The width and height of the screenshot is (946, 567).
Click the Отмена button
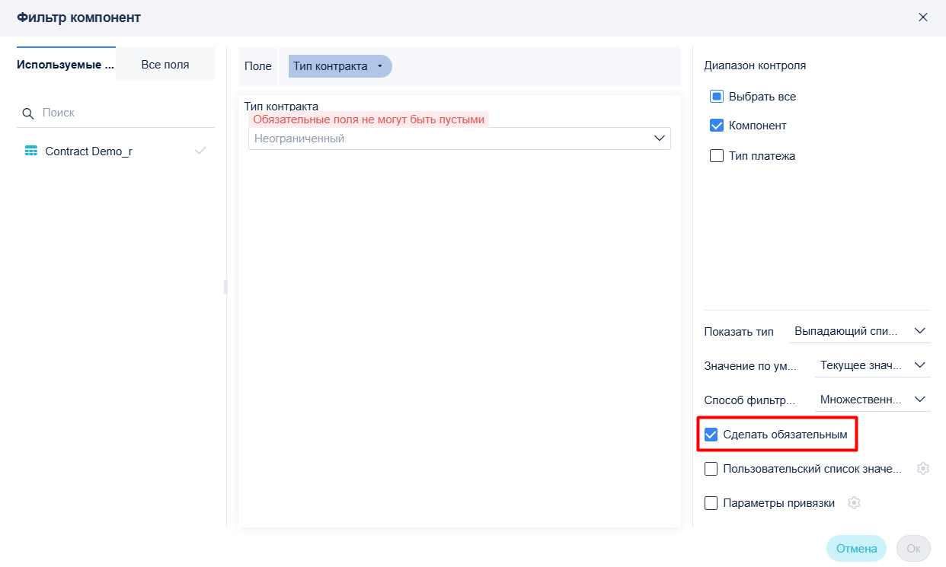pos(857,549)
